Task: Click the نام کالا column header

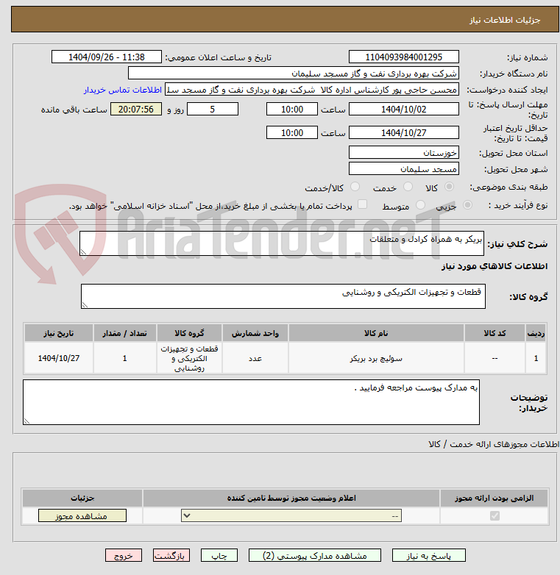Action: pos(376,333)
